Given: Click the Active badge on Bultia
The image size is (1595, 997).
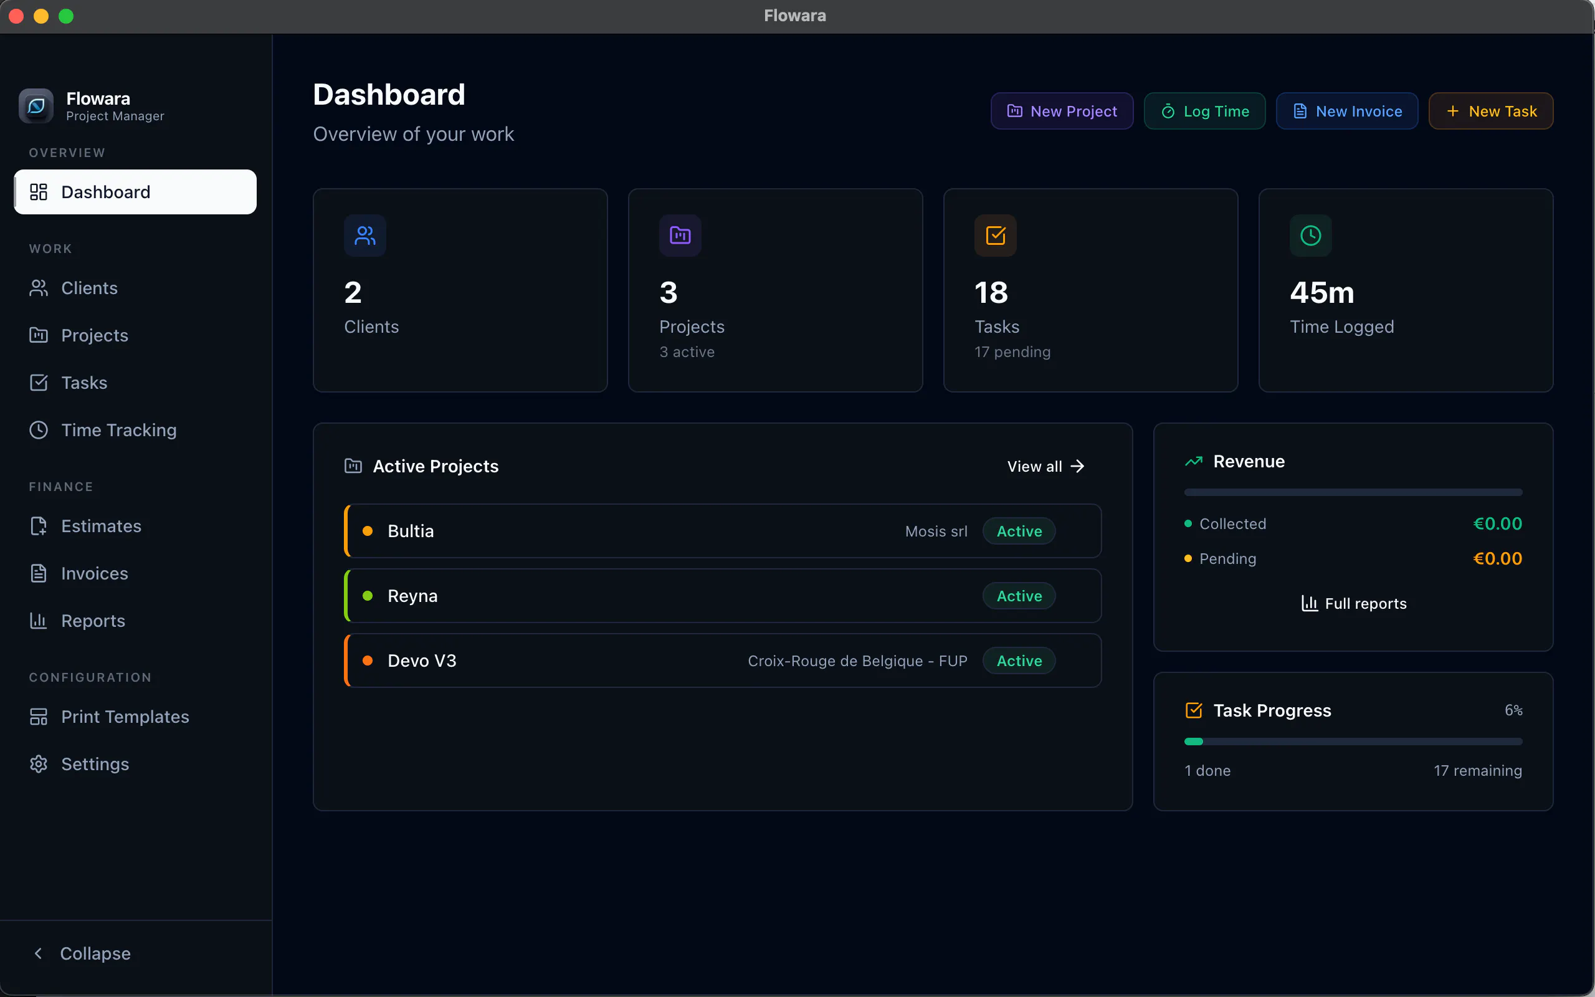Looking at the screenshot, I should pyautogui.click(x=1019, y=531).
